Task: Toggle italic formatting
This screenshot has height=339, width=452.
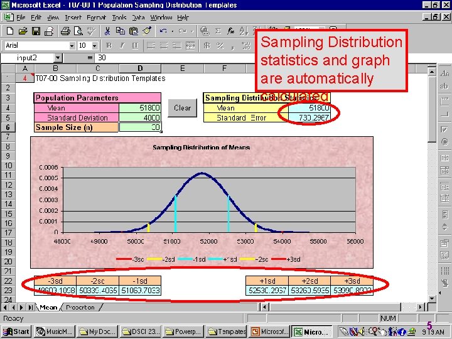Action: point(122,46)
